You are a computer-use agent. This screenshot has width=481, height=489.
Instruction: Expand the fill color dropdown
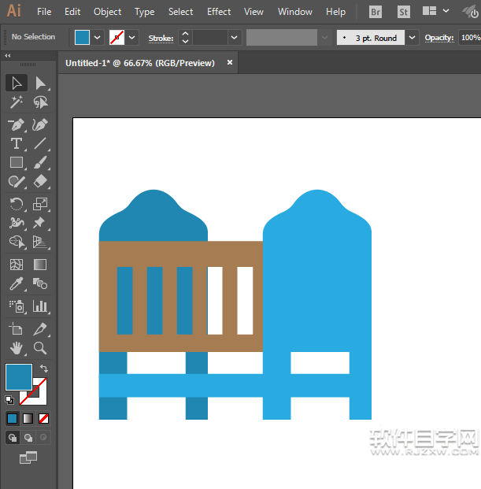click(x=98, y=38)
